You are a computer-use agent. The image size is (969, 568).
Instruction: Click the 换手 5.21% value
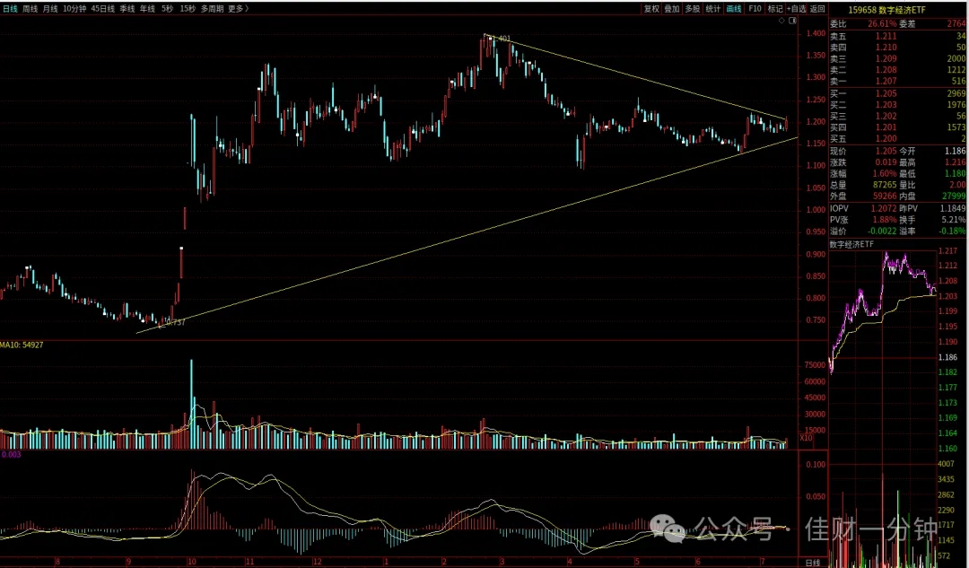tap(954, 220)
